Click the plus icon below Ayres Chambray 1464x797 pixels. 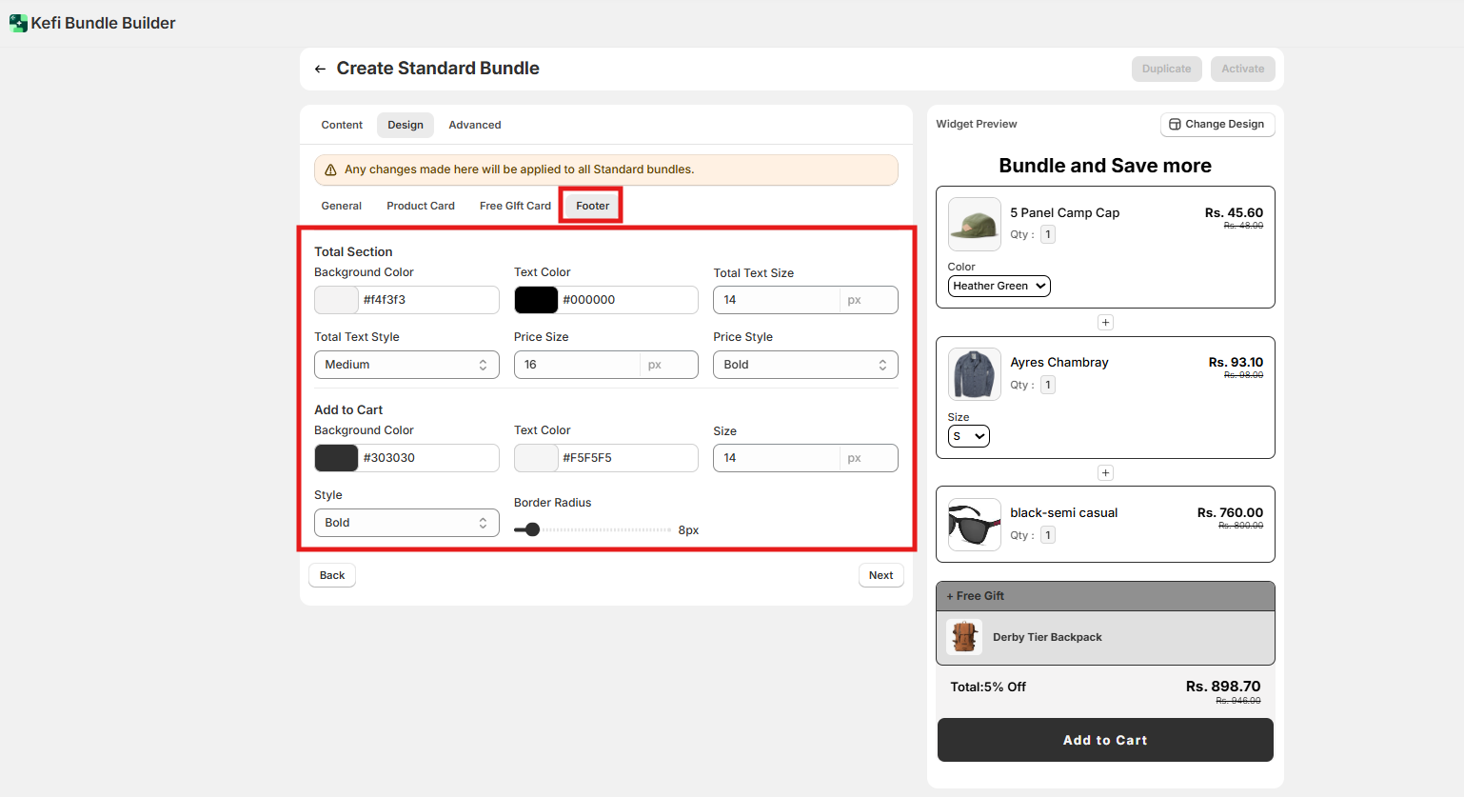point(1105,473)
